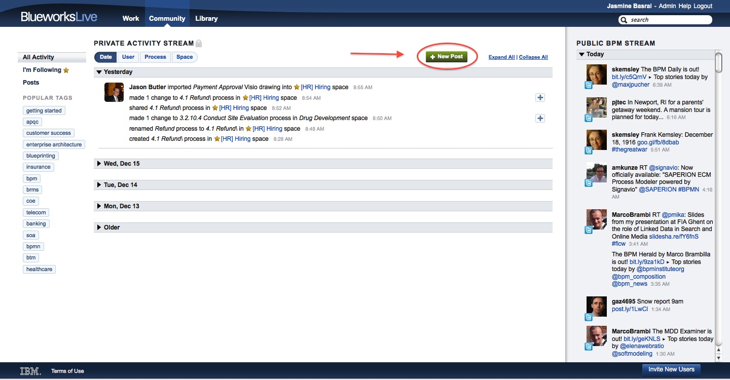Click the Twitter badge on the 'Slides from my presentation' tweet
The height and width of the screenshot is (380, 730).
pos(589,230)
